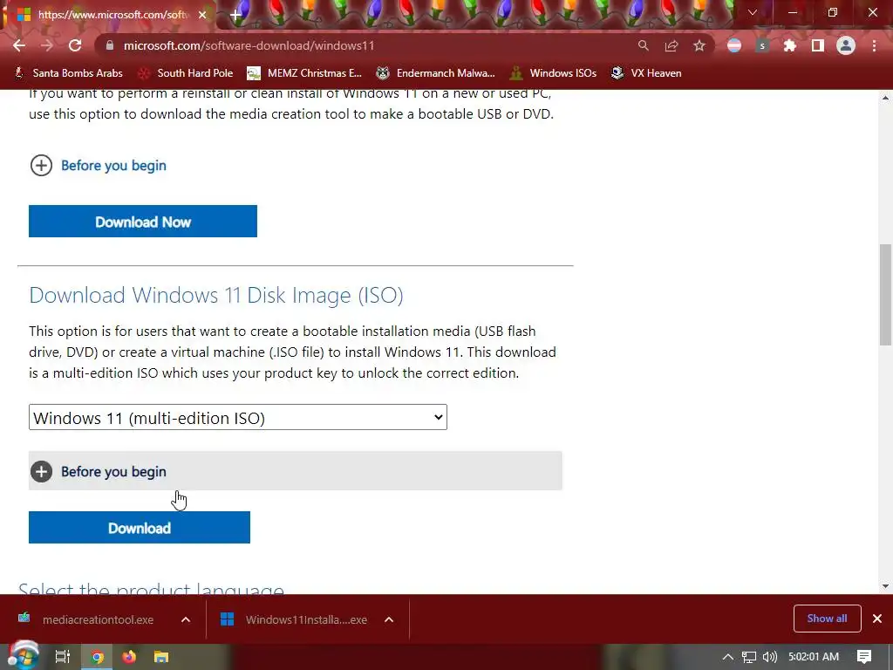Toggle the browser side panel
Screen dimensions: 893x670
point(818,45)
